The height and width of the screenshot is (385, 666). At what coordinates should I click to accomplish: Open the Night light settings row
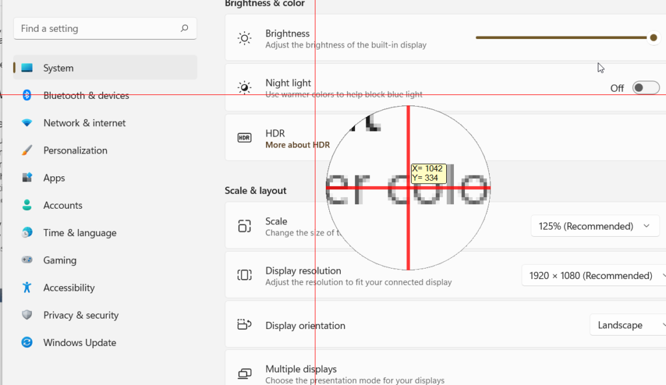446,88
